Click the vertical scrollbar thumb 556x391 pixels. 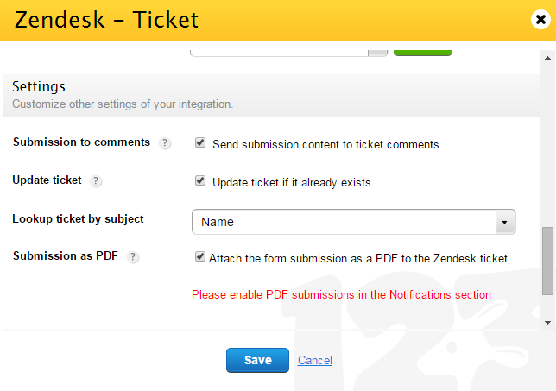click(547, 261)
